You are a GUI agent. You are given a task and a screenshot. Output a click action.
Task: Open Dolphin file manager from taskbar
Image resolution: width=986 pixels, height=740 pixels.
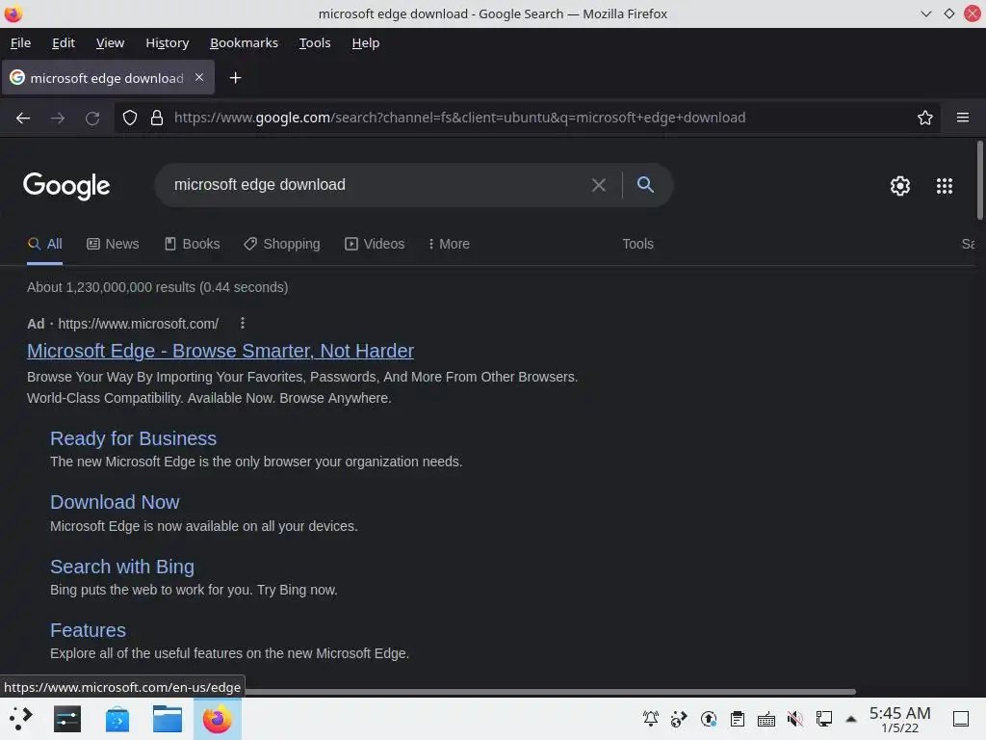[x=168, y=719]
